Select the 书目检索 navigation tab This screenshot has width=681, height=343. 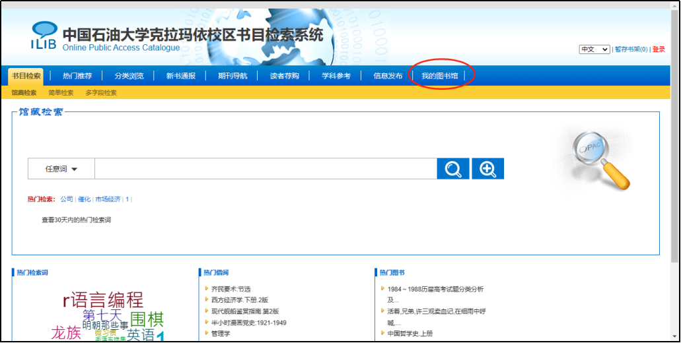[x=26, y=76]
